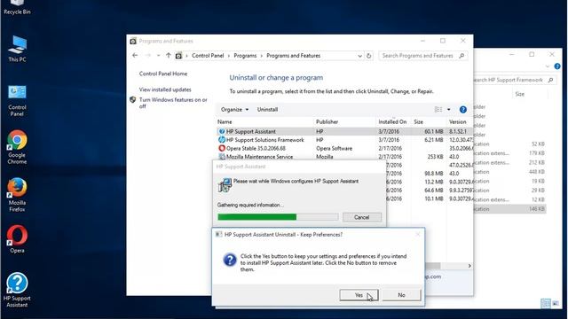Refresh the Programs and Features list
568x319 pixels.
point(369,56)
